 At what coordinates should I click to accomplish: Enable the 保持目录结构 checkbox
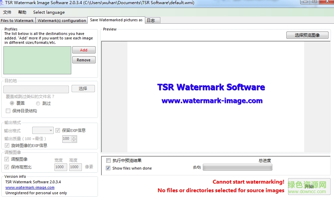click(x=8, y=111)
